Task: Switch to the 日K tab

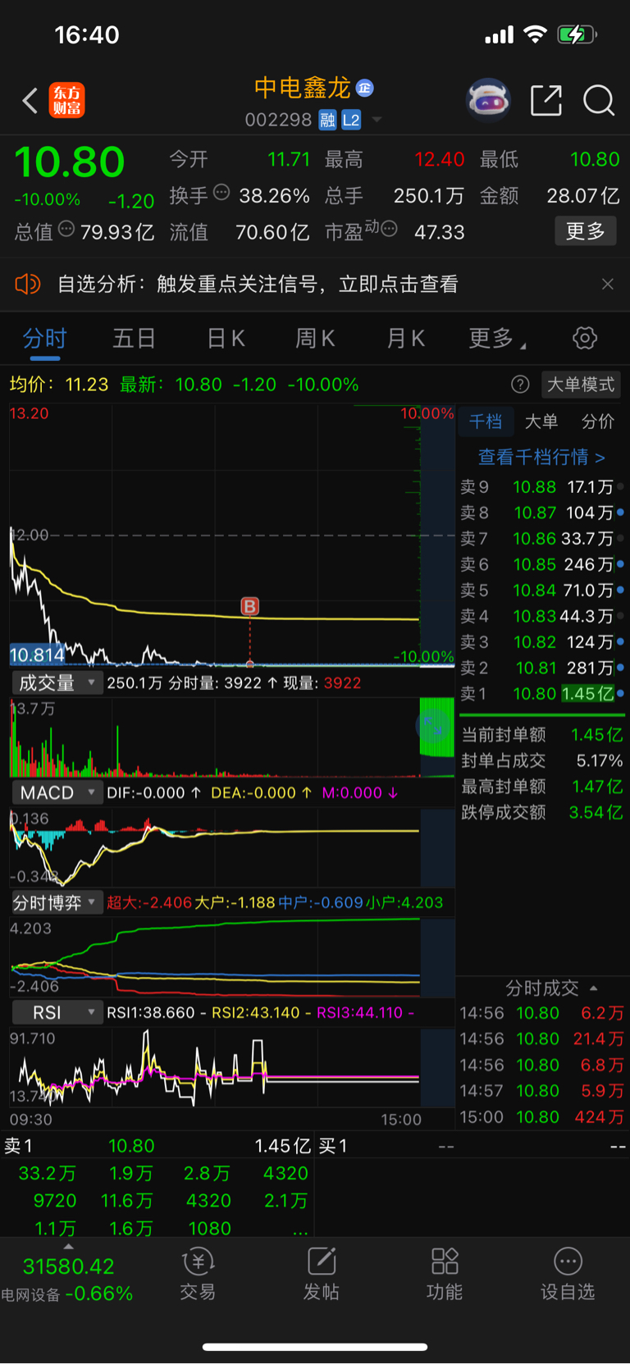Action: pos(226,338)
